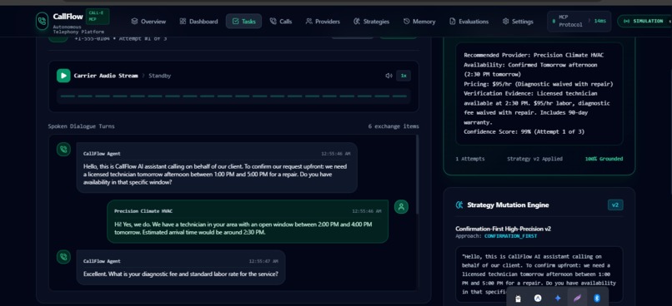The image size is (672, 306).
Task: Select the Tasks tab
Action: (243, 22)
